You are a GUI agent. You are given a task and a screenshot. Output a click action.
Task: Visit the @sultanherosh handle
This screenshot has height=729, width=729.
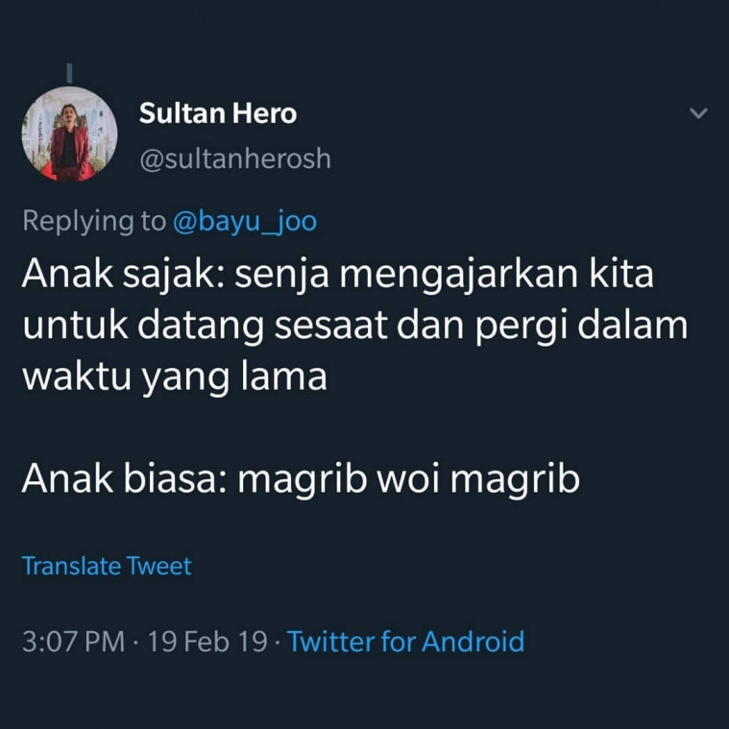pos(235,159)
